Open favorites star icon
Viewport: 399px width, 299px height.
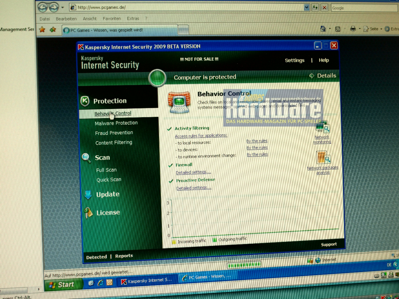42,30
